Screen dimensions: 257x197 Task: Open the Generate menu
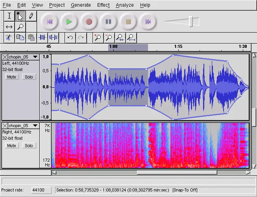81,5
